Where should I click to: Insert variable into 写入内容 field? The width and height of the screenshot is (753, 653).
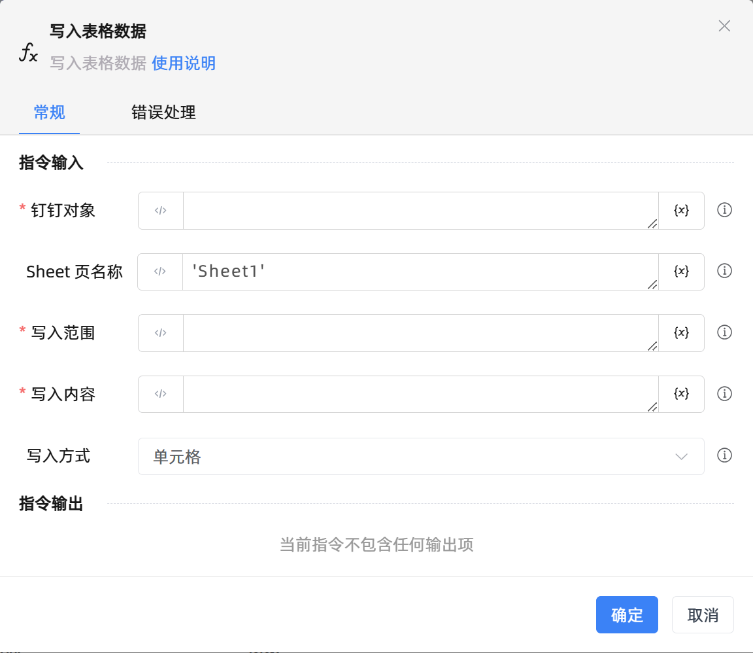(681, 394)
